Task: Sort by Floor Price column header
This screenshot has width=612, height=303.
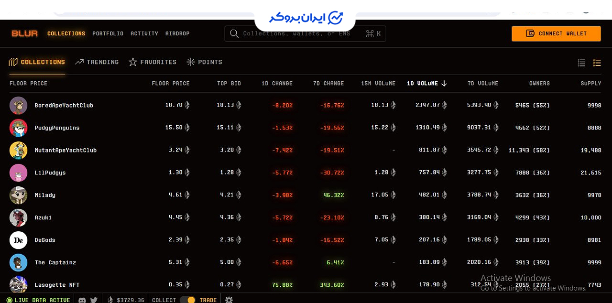Action: pos(171,83)
